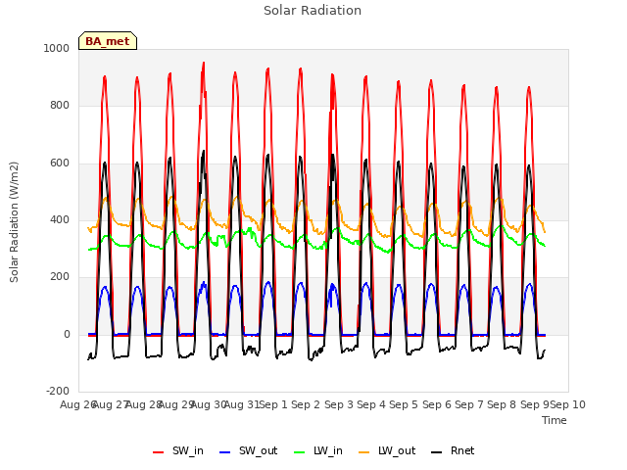Click the BA_met annotation label
Screen dimensions: 627x470
click(x=108, y=41)
